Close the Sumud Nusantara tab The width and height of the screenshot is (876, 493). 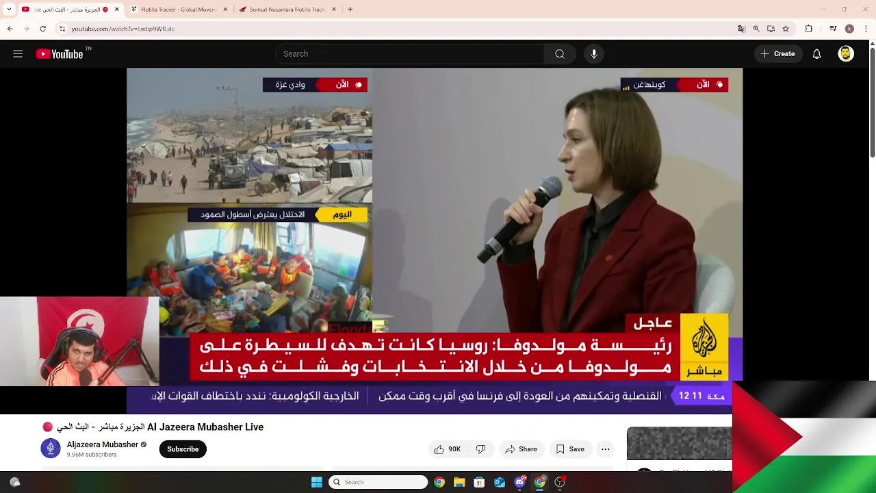(x=334, y=10)
